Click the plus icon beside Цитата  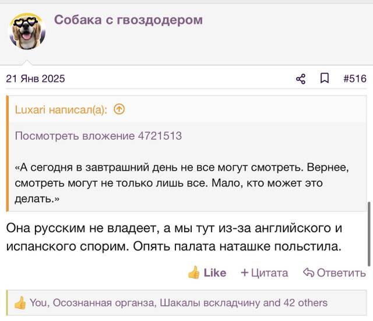(245, 273)
